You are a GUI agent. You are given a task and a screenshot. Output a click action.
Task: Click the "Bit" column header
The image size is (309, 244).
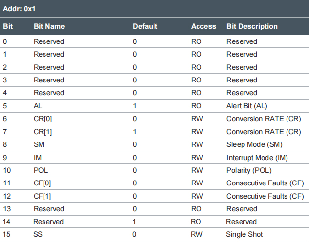click(8, 26)
